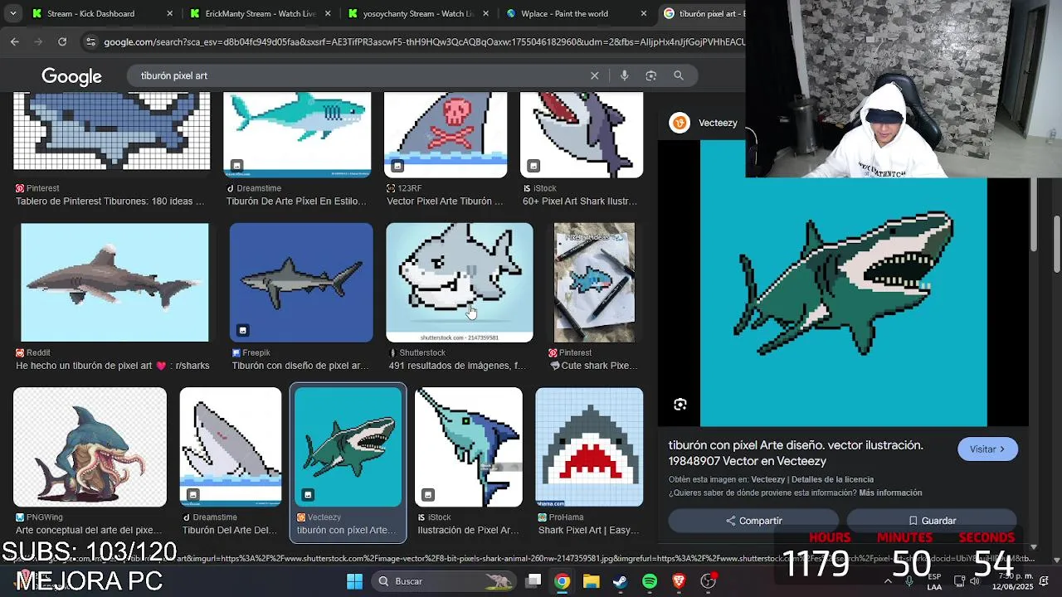Open File Explorer from the taskbar

click(x=591, y=581)
